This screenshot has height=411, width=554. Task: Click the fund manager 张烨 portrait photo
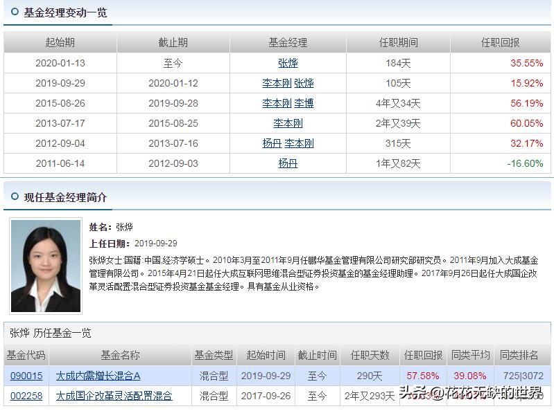pos(46,266)
